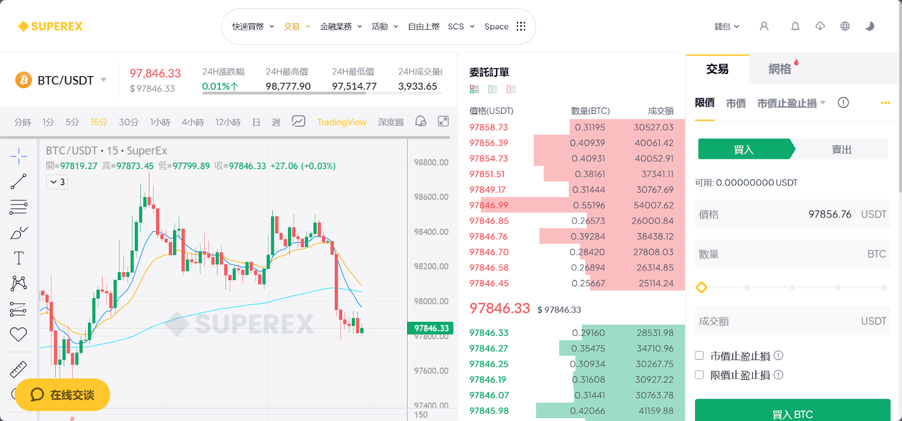Image resolution: width=902 pixels, height=421 pixels.
Task: Select the pattern nodes tool
Action: coord(19,283)
